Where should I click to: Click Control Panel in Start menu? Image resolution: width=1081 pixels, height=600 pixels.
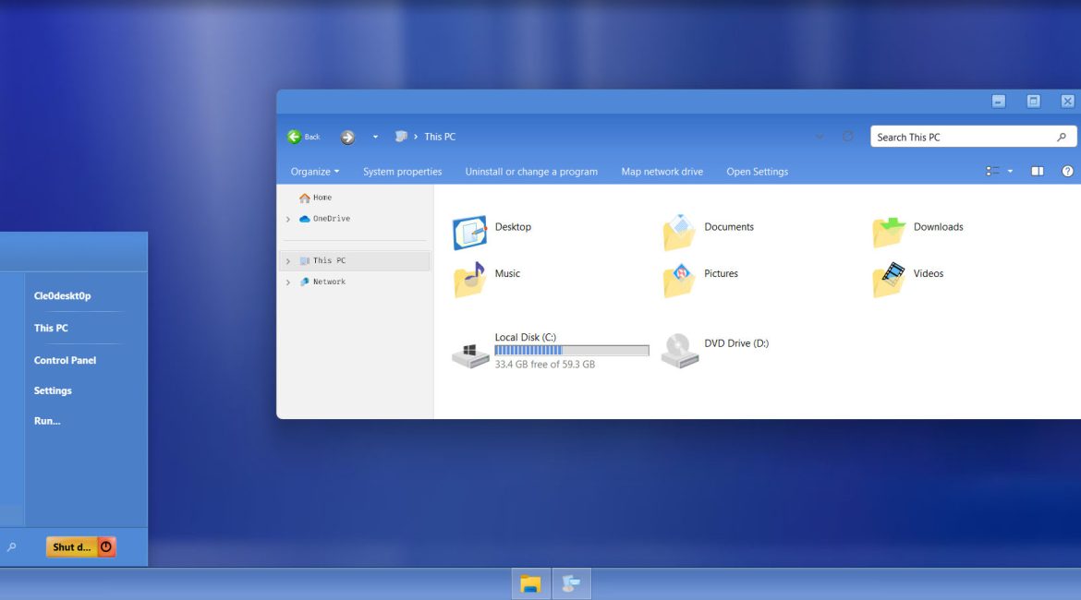65,360
